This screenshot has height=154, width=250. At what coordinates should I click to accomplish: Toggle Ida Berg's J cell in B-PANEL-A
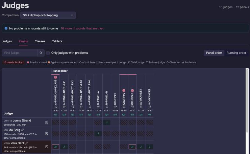point(98,134)
